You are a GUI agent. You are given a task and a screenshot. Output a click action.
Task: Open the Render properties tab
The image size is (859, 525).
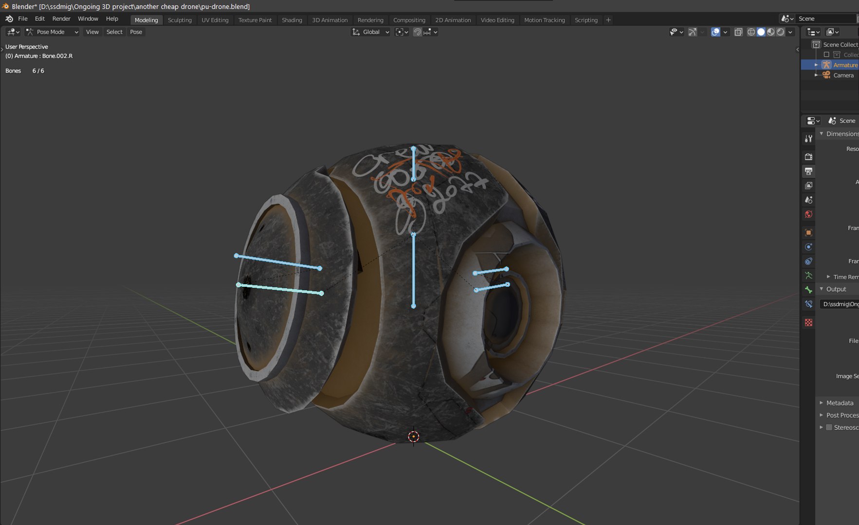pos(808,157)
